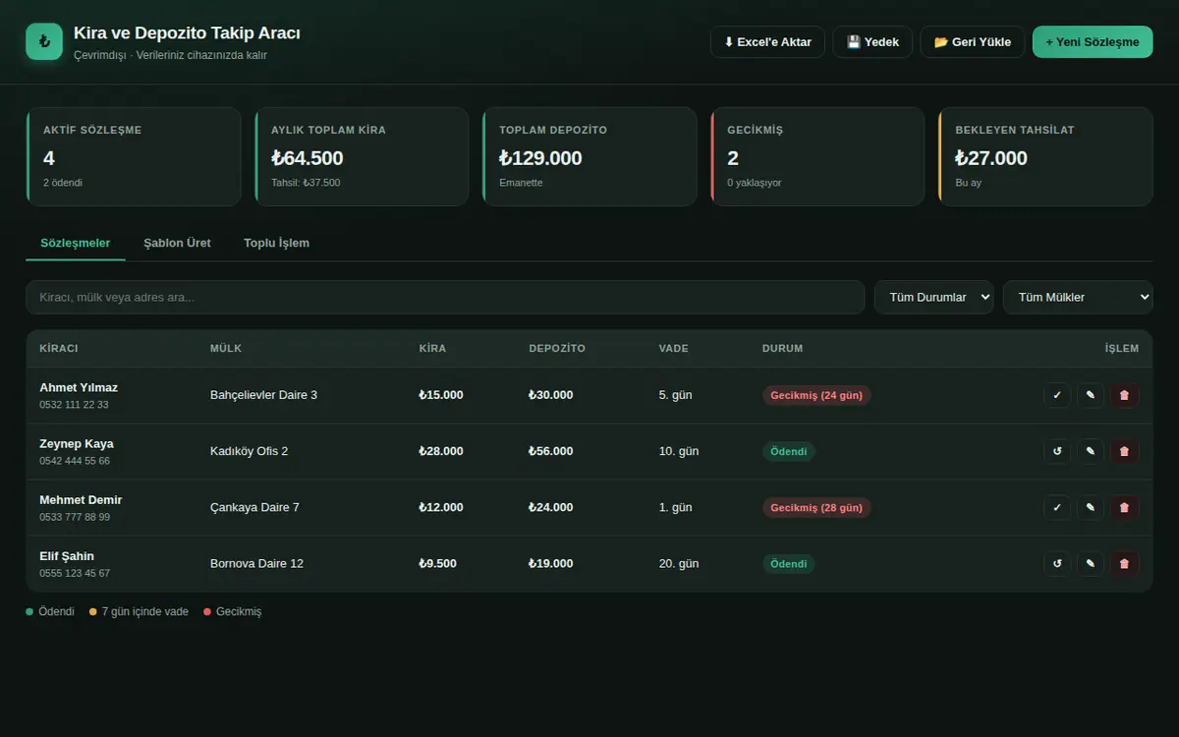Click the "Gecikmiş (28 gün)" status badge

click(816, 507)
